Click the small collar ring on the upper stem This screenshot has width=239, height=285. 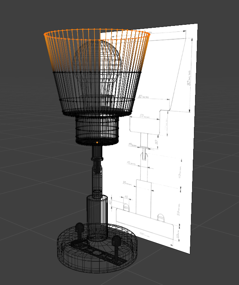tap(97, 158)
